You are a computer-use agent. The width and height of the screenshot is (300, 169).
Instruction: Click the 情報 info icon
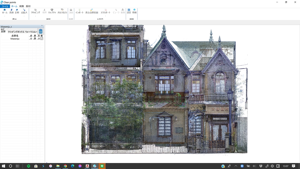point(134,11)
